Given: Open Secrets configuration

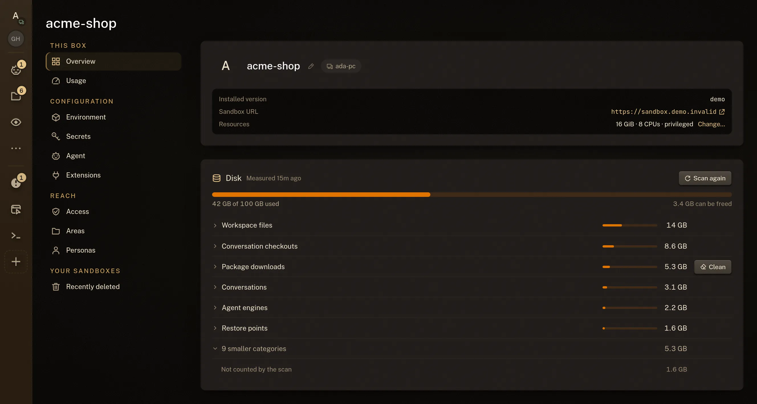Looking at the screenshot, I should click(113, 137).
